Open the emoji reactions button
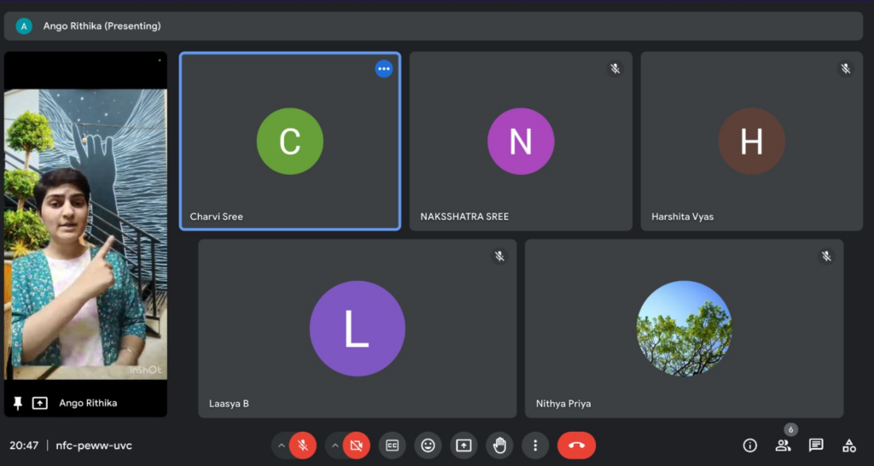The width and height of the screenshot is (874, 466). point(428,445)
